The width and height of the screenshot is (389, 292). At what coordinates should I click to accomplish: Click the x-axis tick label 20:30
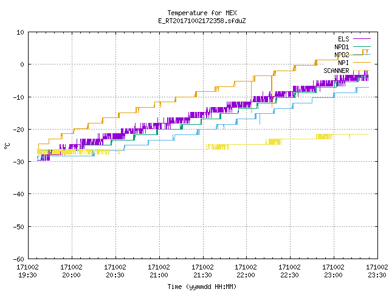coord(115,275)
